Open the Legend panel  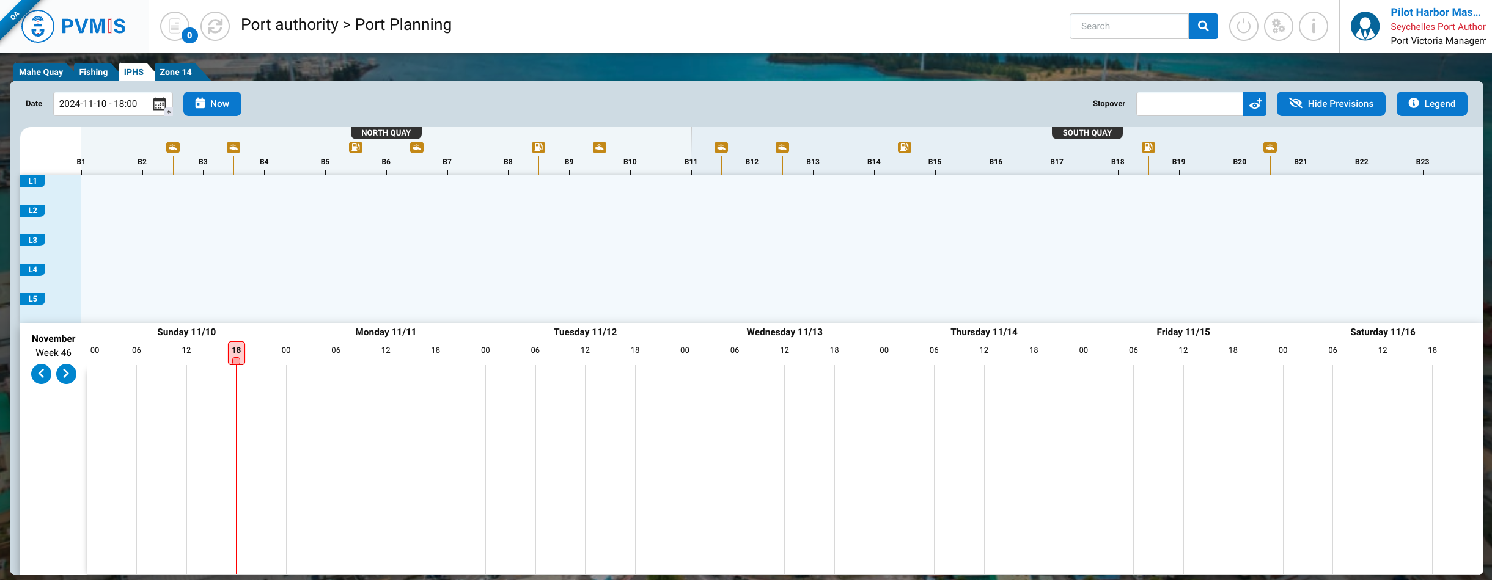1431,104
